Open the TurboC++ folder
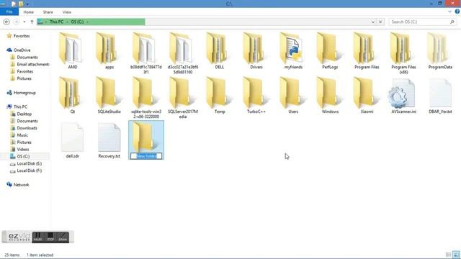 pos(256,95)
